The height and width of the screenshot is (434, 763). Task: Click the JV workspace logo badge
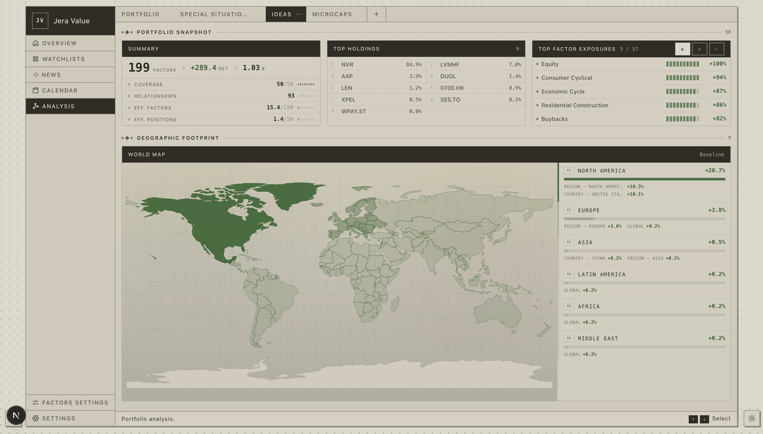[40, 20]
